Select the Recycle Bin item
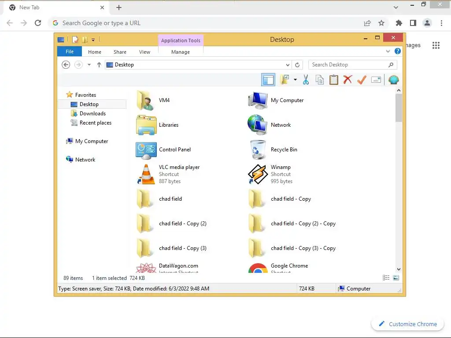 point(273,150)
